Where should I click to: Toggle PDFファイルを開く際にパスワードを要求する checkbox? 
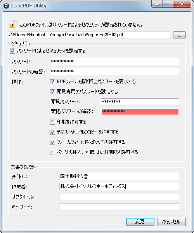coord(52,82)
